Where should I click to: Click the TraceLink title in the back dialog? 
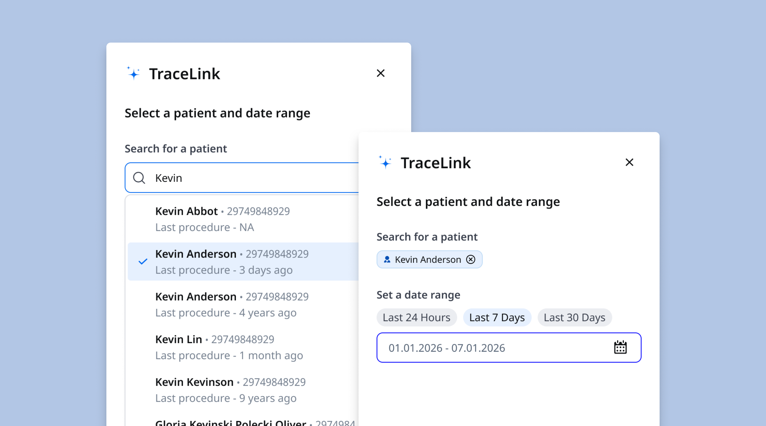(x=184, y=74)
